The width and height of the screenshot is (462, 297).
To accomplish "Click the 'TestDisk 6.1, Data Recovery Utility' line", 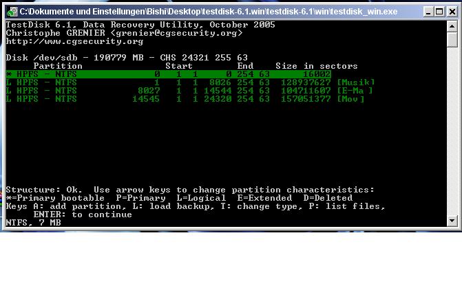I will [140, 25].
